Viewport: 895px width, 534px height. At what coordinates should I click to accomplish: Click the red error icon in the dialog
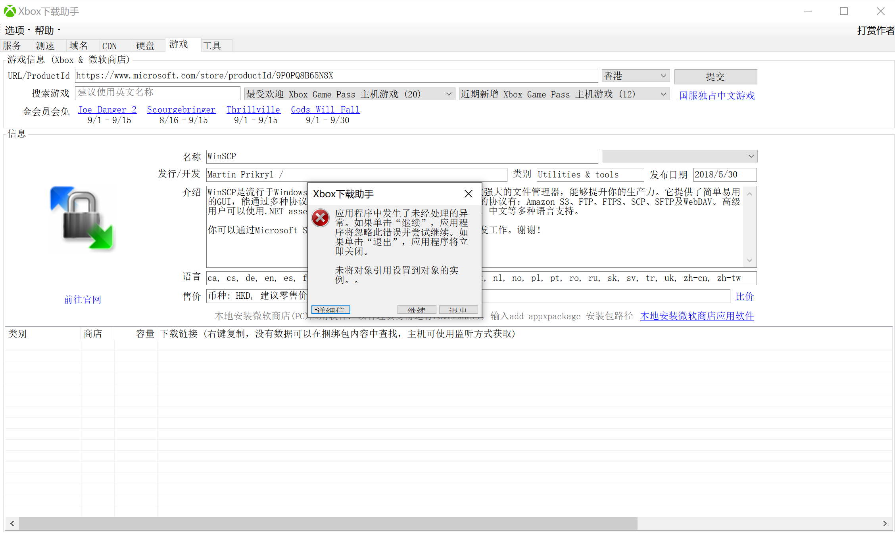coord(320,217)
